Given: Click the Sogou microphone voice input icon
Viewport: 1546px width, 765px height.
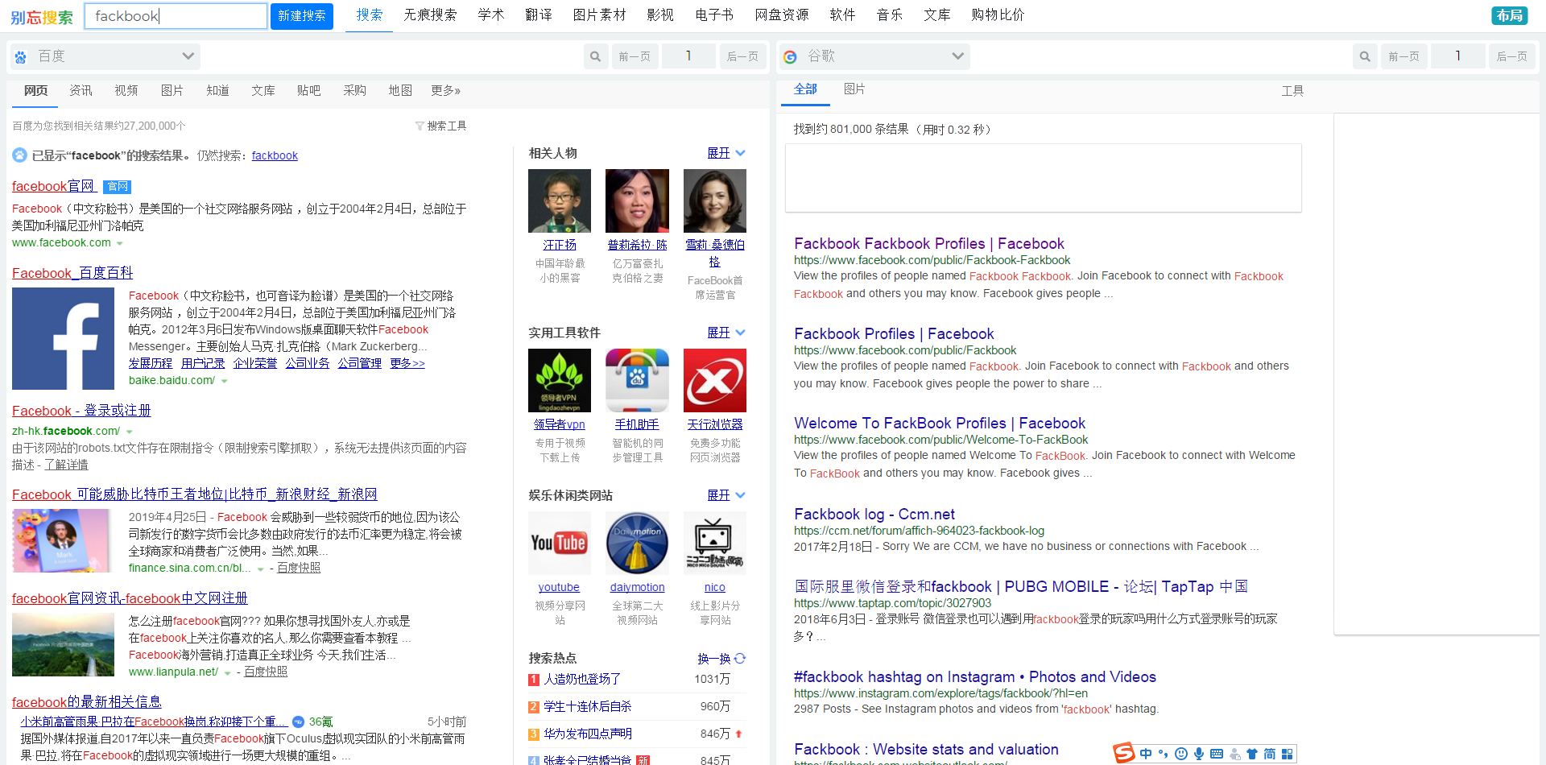Looking at the screenshot, I should pos(1199,754).
